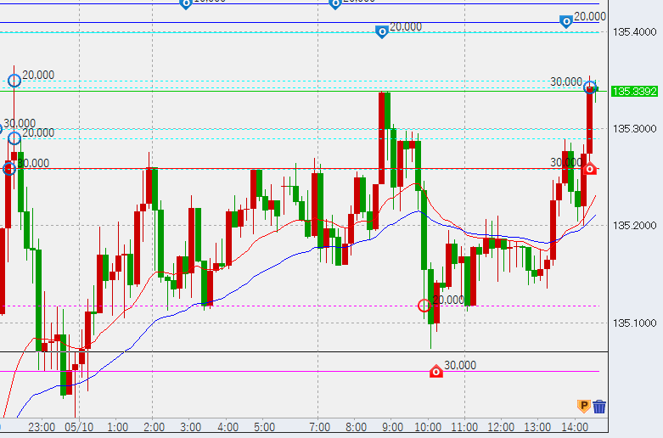Select the blue circle marker on the left 135.3000 line
This screenshot has height=438, width=663.
pos(14,138)
